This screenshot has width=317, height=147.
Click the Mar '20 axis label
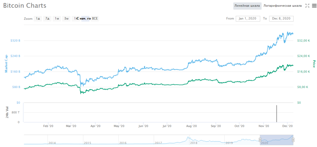click(71, 126)
